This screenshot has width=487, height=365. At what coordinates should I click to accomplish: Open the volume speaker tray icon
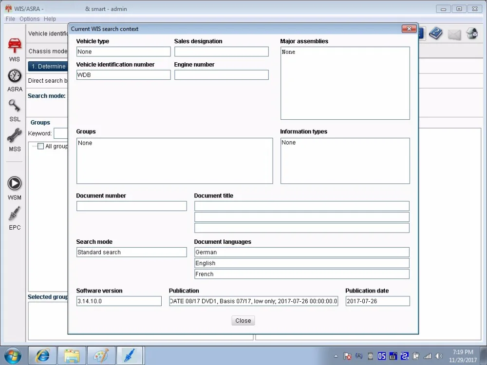pos(439,356)
